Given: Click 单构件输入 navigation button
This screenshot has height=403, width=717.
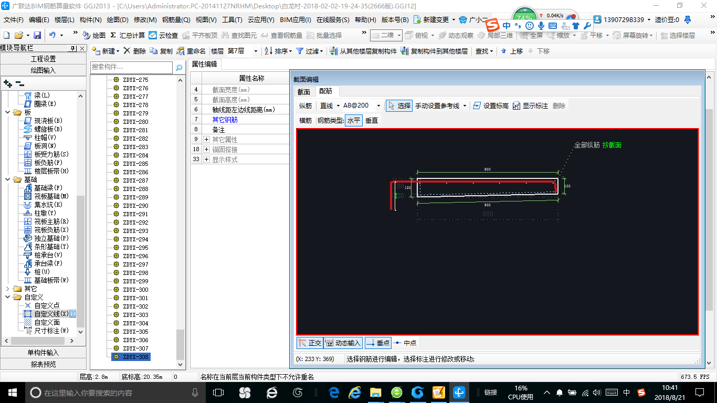Looking at the screenshot, I should (43, 353).
